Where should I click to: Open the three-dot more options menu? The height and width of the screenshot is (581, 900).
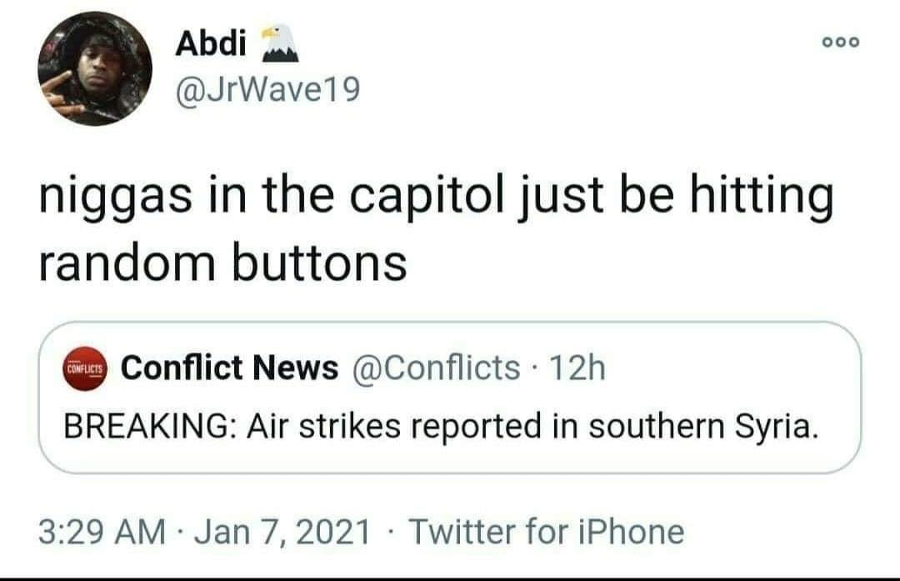click(x=841, y=43)
